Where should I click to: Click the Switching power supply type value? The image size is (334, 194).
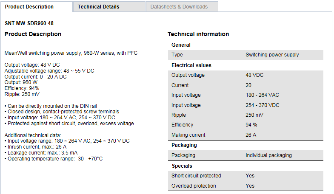click(x=272, y=55)
